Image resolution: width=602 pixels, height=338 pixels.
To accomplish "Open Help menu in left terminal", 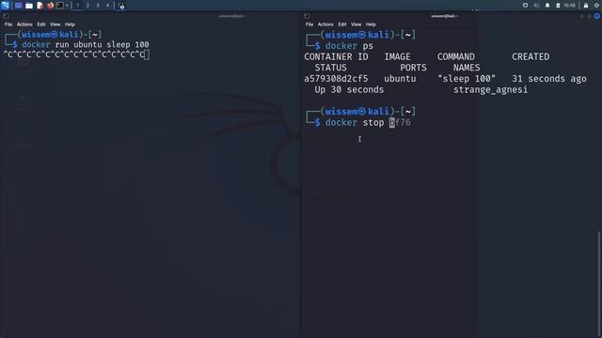I will (70, 24).
